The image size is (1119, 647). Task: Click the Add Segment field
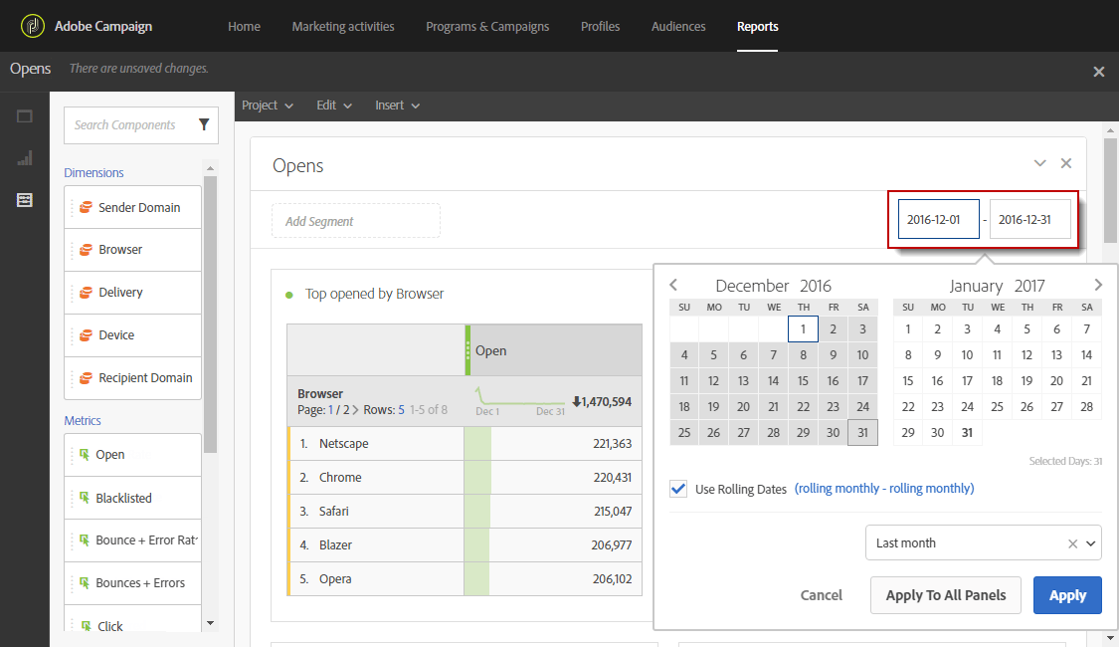(355, 220)
